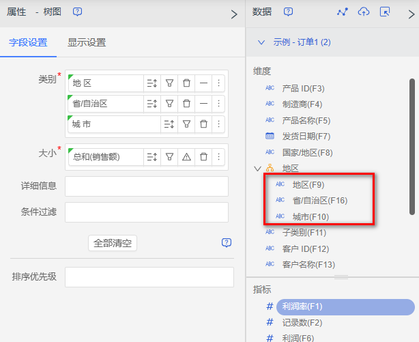
Task: Switch to the 显示设置 tab
Action: (x=87, y=42)
